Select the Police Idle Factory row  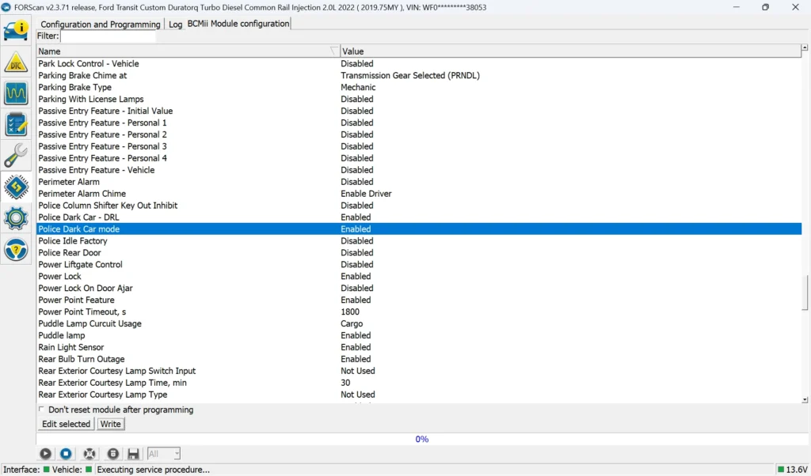pyautogui.click(x=419, y=241)
